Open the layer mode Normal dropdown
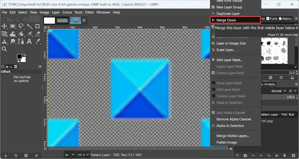299x159 pixels. pos(279,91)
